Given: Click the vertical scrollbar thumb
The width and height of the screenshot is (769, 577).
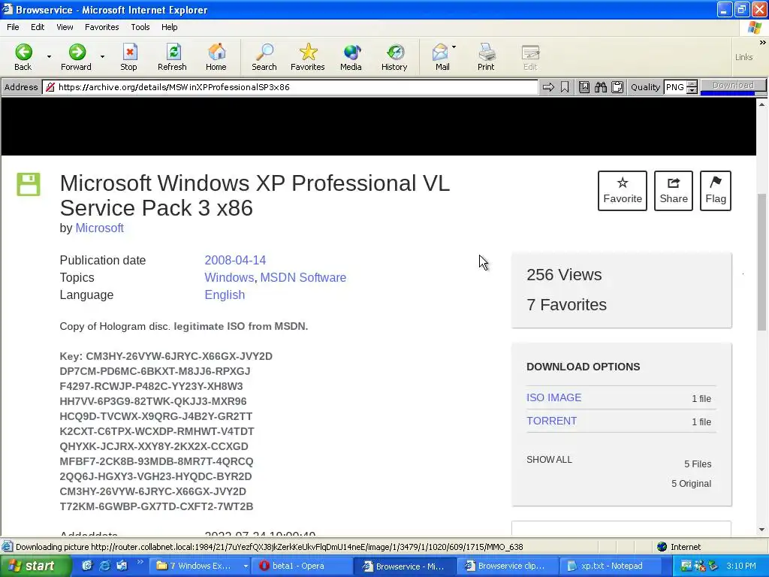Looking at the screenshot, I should (761, 262).
